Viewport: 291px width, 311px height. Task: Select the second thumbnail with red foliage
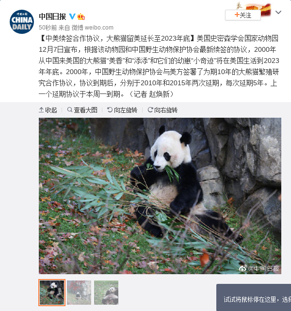click(x=79, y=293)
